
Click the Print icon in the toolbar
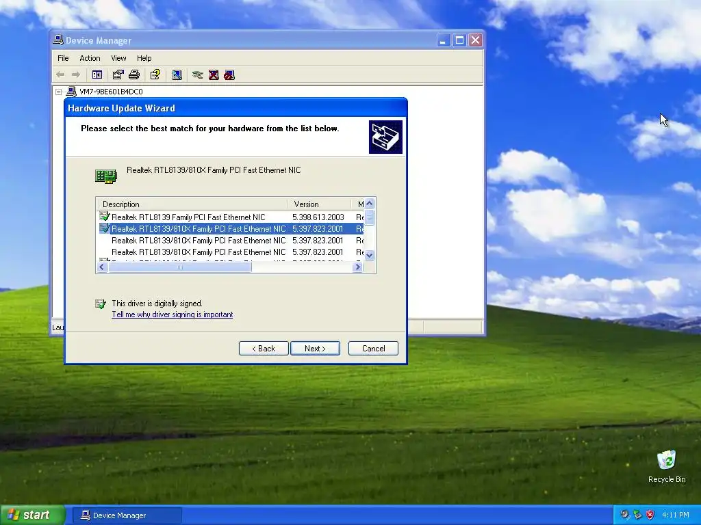134,75
